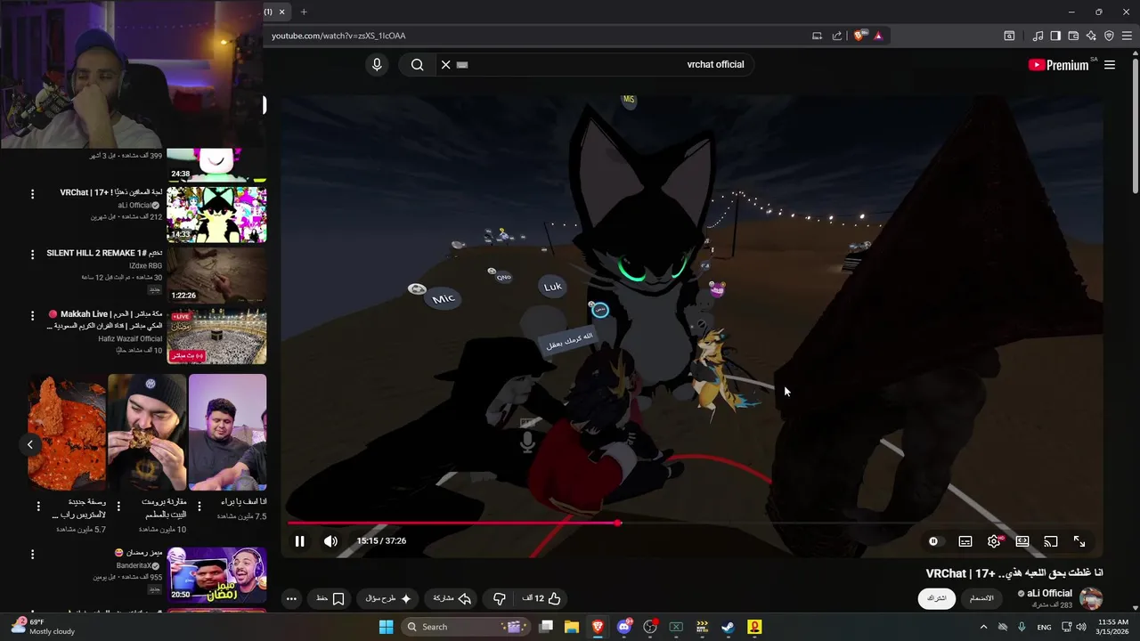Click the install/cast screen icon in address bar
1140x641 pixels.
point(817,36)
